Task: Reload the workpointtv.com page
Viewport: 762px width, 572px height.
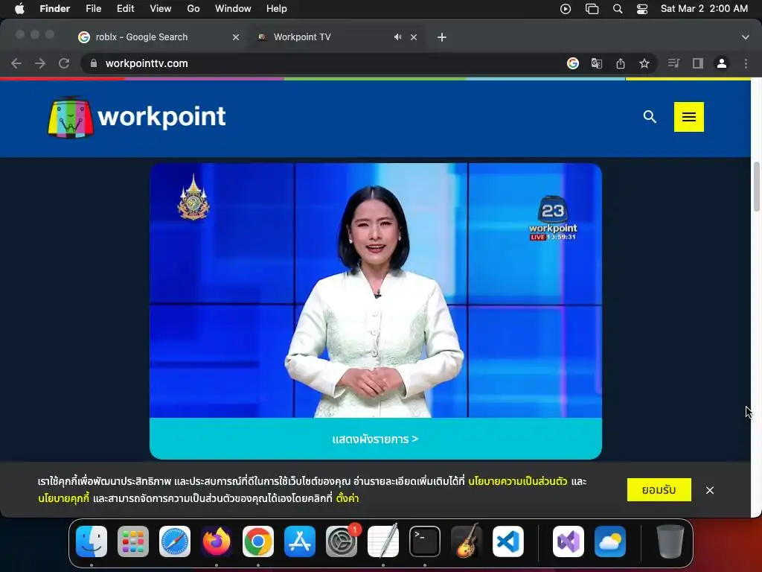Action: coord(64,63)
